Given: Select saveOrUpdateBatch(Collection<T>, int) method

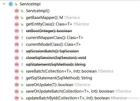Looking at the screenshot, I should pos(70,91).
